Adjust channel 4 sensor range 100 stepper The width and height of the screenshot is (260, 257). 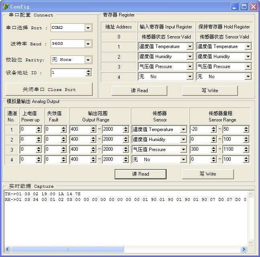[246, 160]
